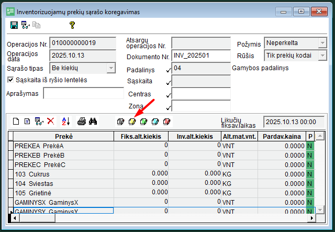Click the Prekė column header
Viewport: 335px width, 232px height.
coord(63,136)
